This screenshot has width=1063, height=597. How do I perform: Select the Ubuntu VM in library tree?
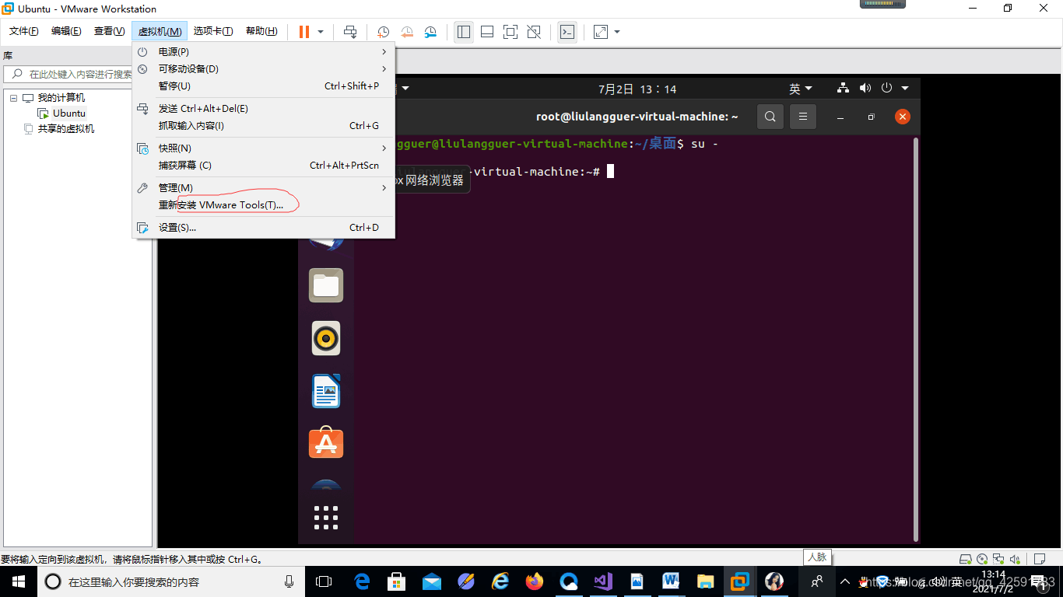pyautogui.click(x=62, y=113)
